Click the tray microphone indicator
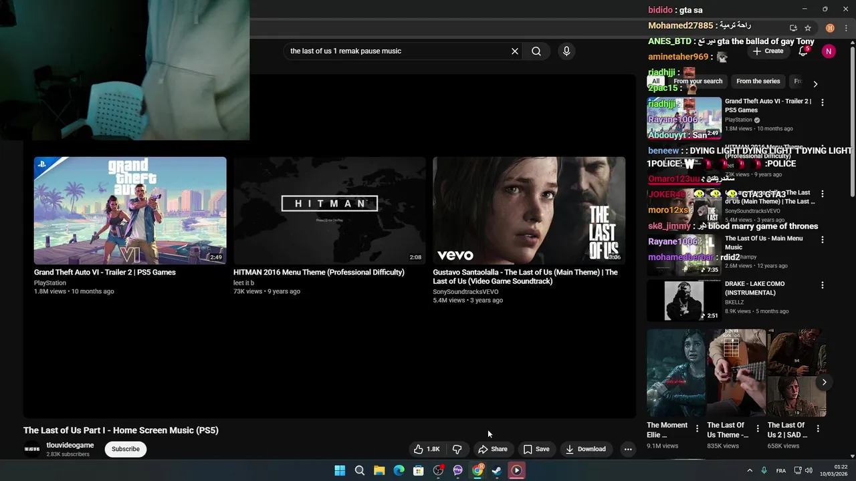The width and height of the screenshot is (856, 481). point(764,470)
